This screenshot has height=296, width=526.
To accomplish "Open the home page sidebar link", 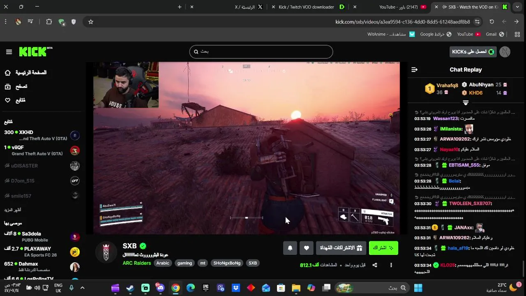I will click(25, 73).
